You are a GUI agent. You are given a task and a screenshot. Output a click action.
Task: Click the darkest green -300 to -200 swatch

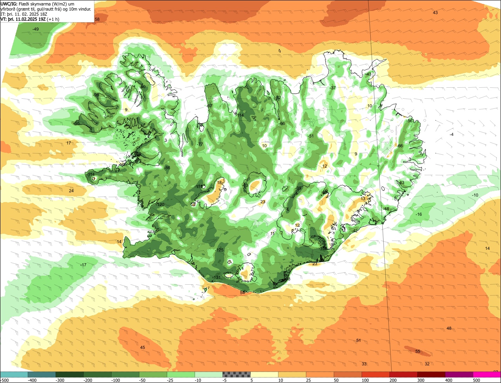70,374
